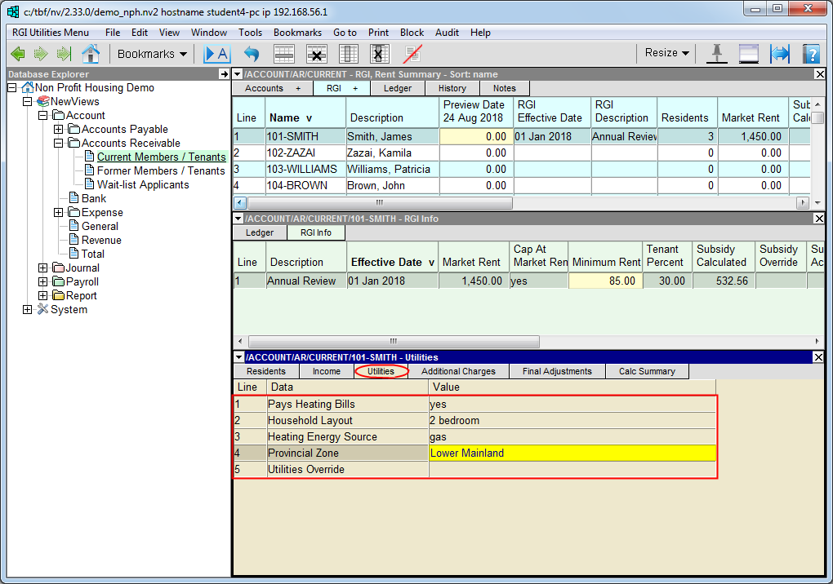
Task: Expand the Accounts Payable folder
Action: pyautogui.click(x=59, y=130)
